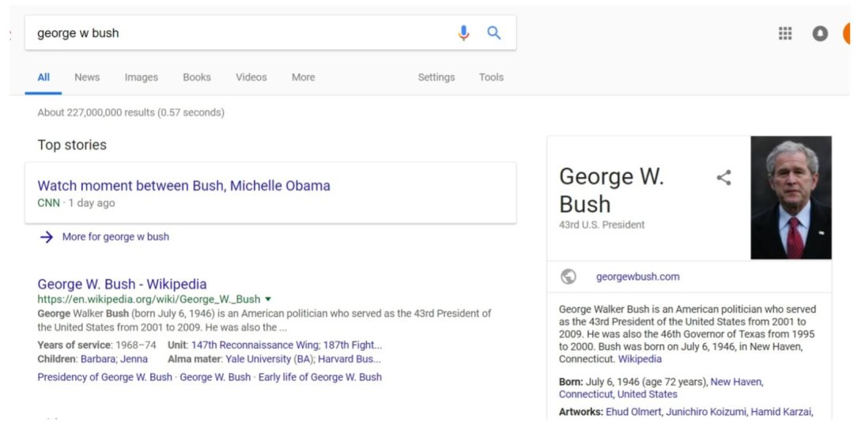Open the CNN Bush, Michelle Obama story

[x=183, y=186]
